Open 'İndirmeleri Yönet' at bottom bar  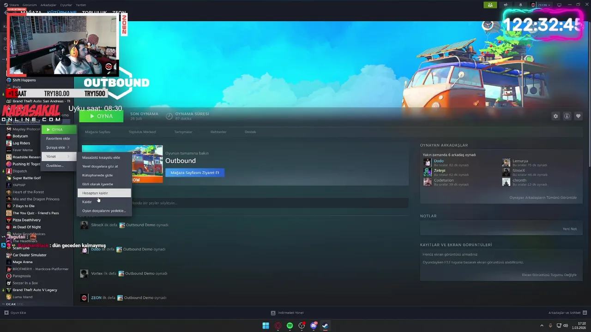point(287,313)
